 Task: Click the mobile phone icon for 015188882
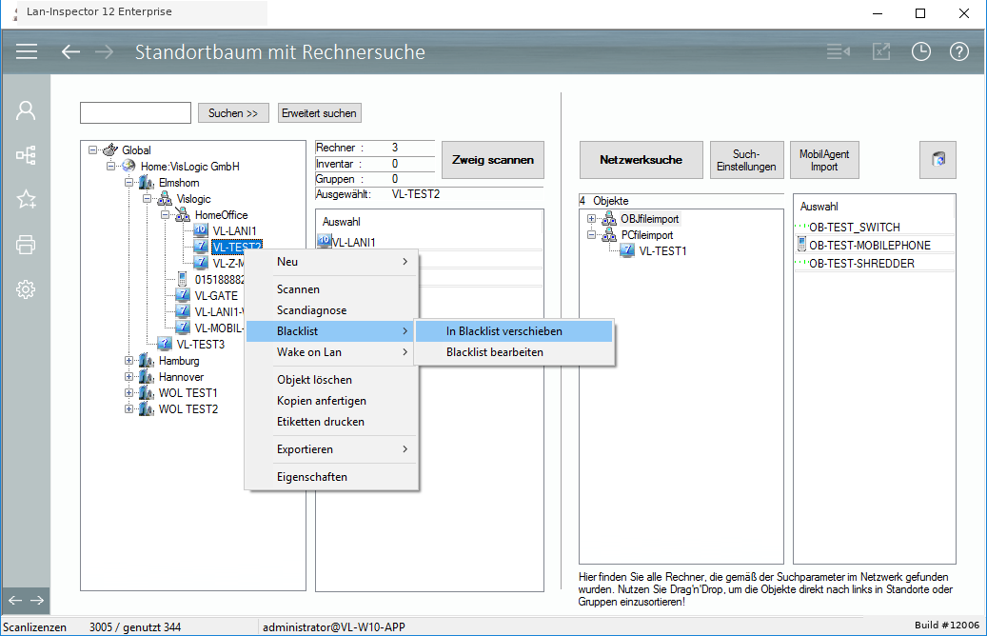coord(183,279)
